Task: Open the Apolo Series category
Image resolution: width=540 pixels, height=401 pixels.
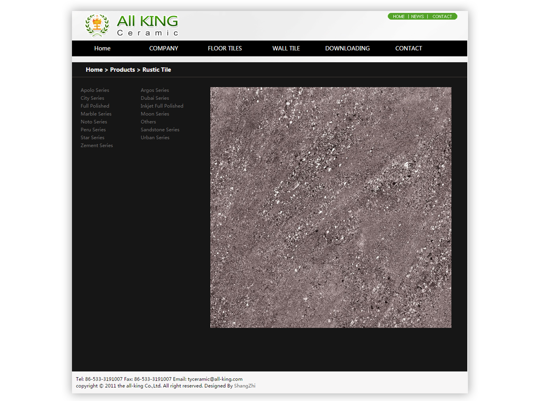Action: click(95, 90)
